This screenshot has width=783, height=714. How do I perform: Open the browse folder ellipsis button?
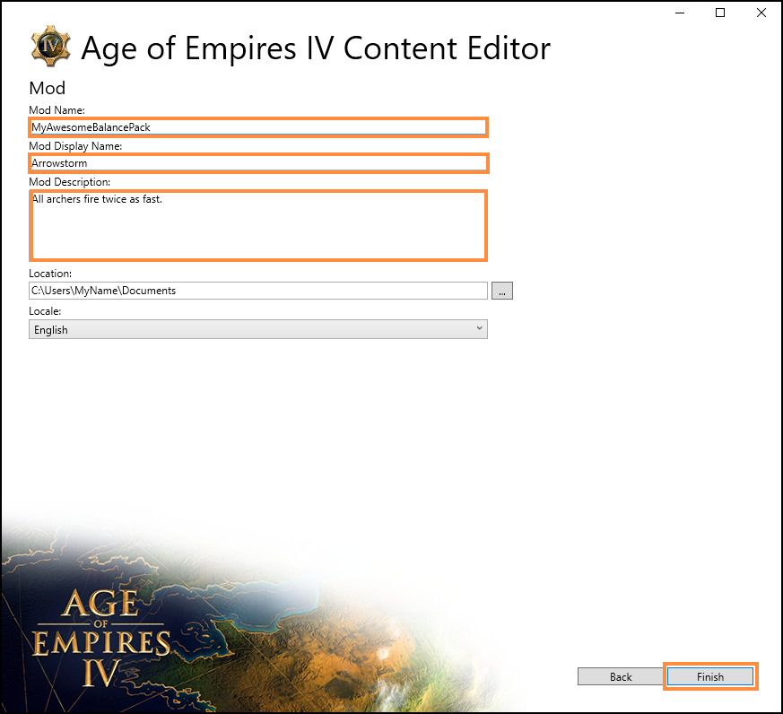click(x=502, y=291)
